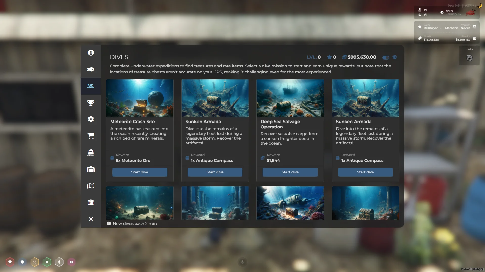Start the Deep Sea Salvage Operation dive
This screenshot has width=485, height=272.
coord(290,172)
